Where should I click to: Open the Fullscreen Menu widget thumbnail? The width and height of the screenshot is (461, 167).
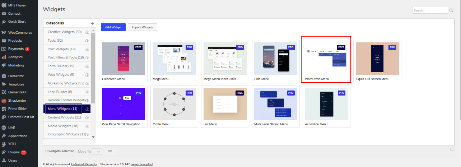124,59
